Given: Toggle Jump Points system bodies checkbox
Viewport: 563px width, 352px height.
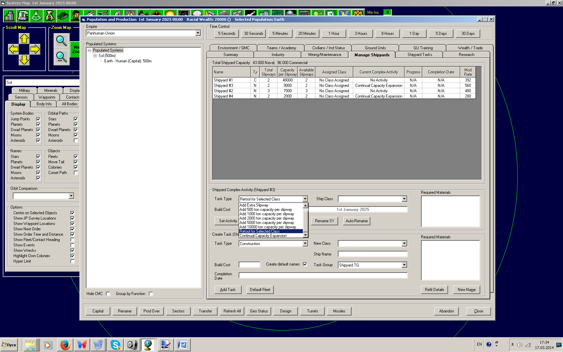Looking at the screenshot, I should click(x=38, y=119).
